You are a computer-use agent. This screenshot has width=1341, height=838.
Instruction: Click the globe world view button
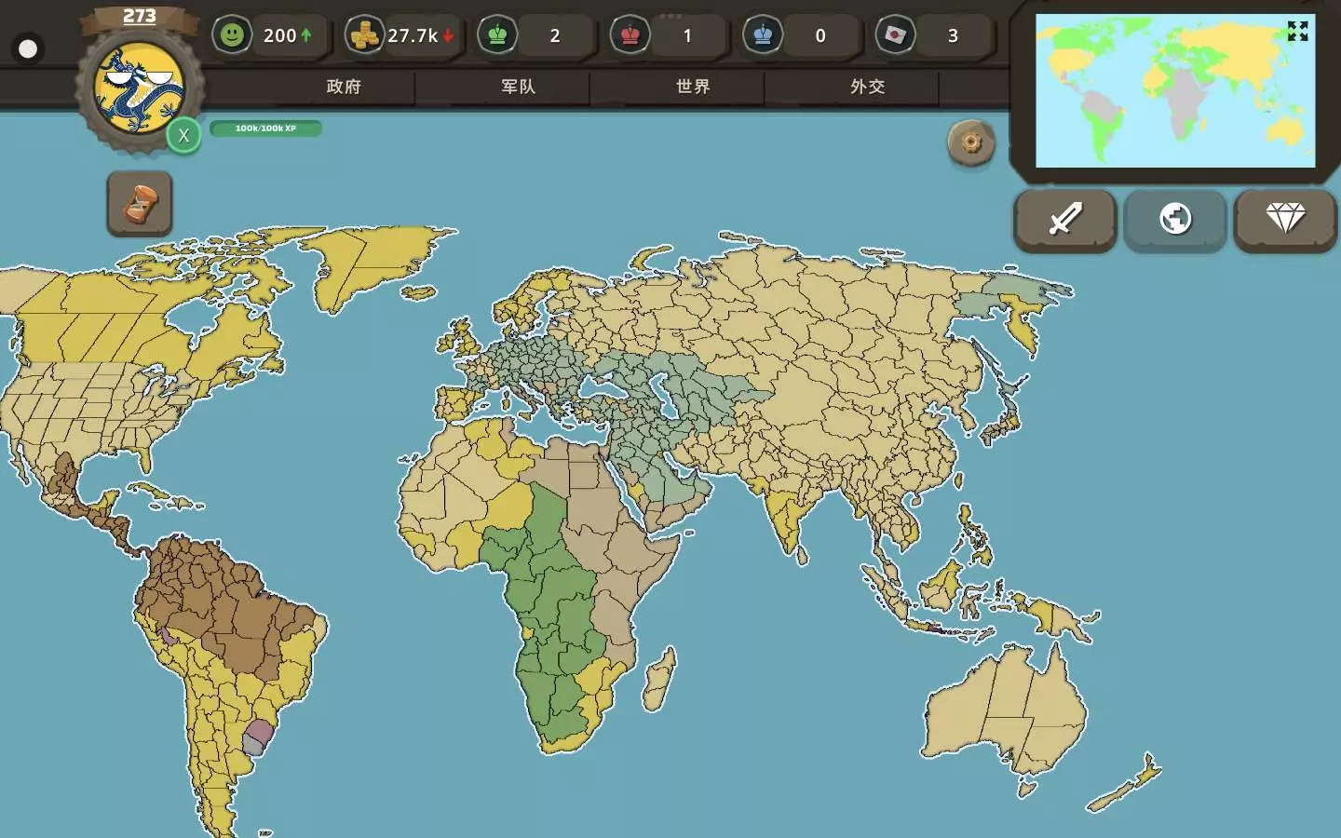click(x=1175, y=220)
